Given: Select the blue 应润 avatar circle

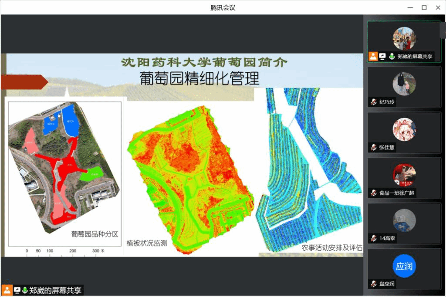Looking at the screenshot, I should click(x=404, y=266).
